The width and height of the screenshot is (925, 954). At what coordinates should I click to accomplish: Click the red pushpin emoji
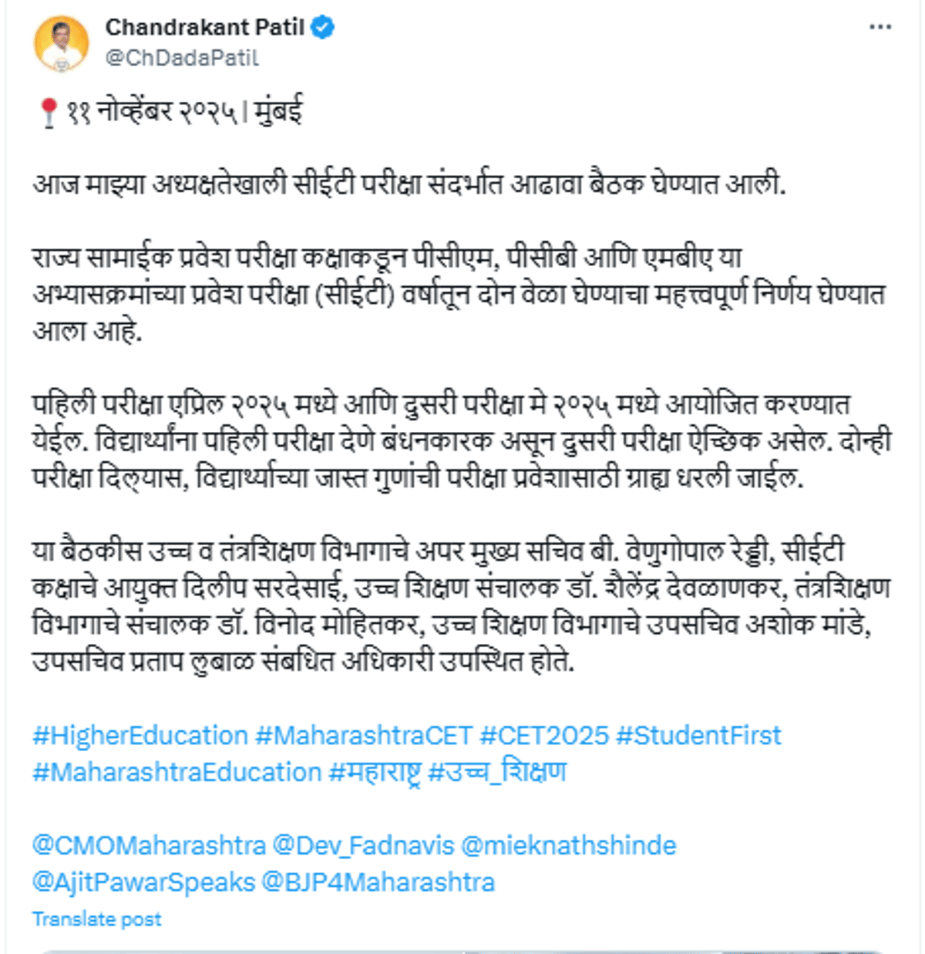49,113
